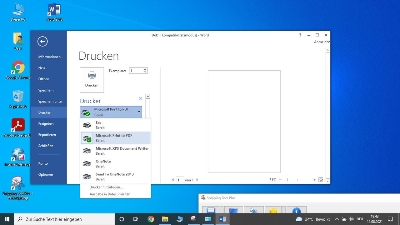Open the Exportieren tab
This screenshot has height=225, width=400.
click(x=47, y=135)
